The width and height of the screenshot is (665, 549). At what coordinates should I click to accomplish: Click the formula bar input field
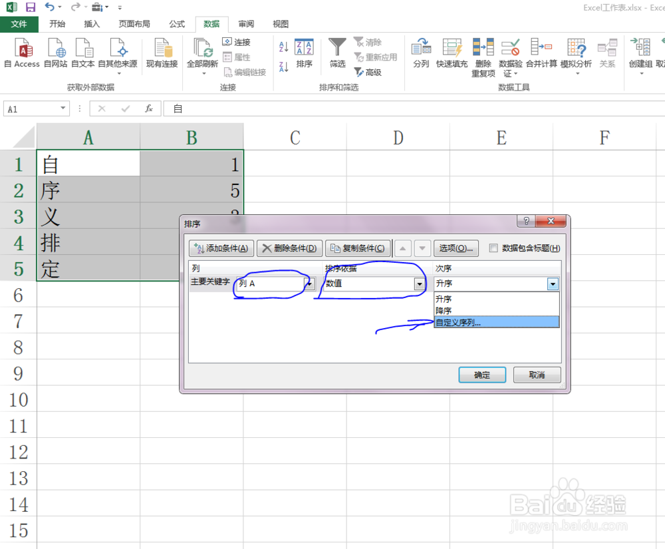(x=416, y=108)
